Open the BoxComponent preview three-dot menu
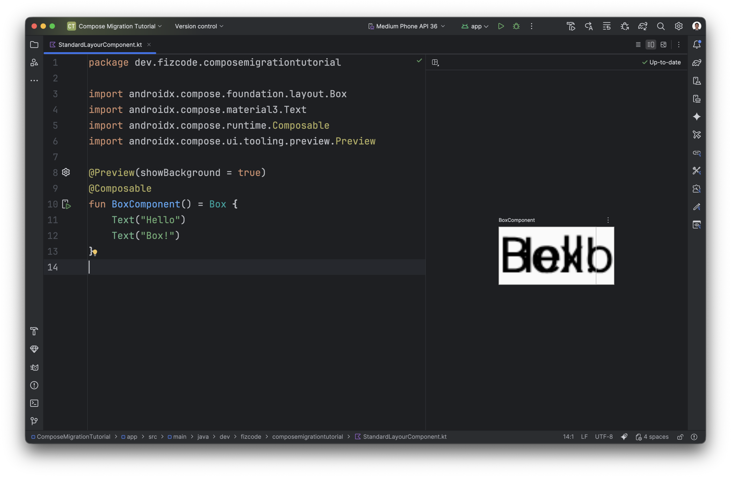The width and height of the screenshot is (731, 477). [x=608, y=220]
